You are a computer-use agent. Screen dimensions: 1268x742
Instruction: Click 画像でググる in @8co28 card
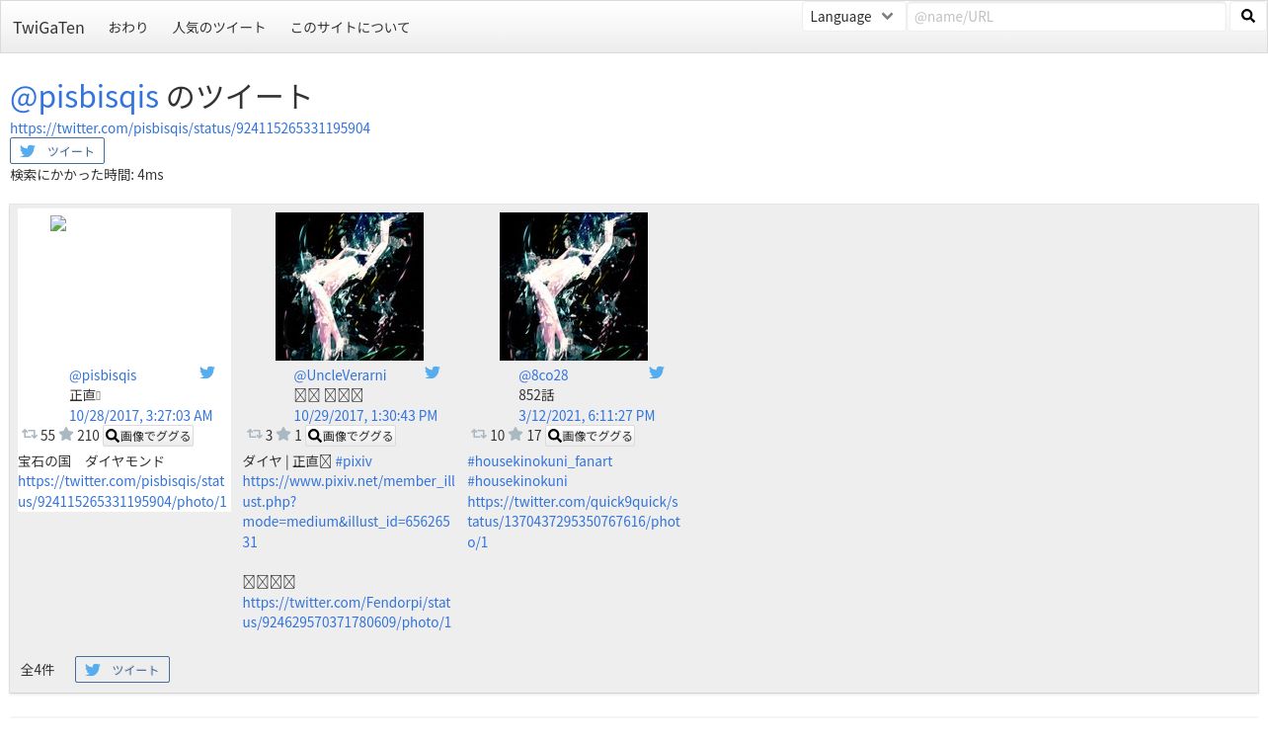pyautogui.click(x=590, y=436)
